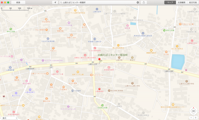199x120 pixels.
Task: Clear the search field with the X button
Action: tap(138, 2)
